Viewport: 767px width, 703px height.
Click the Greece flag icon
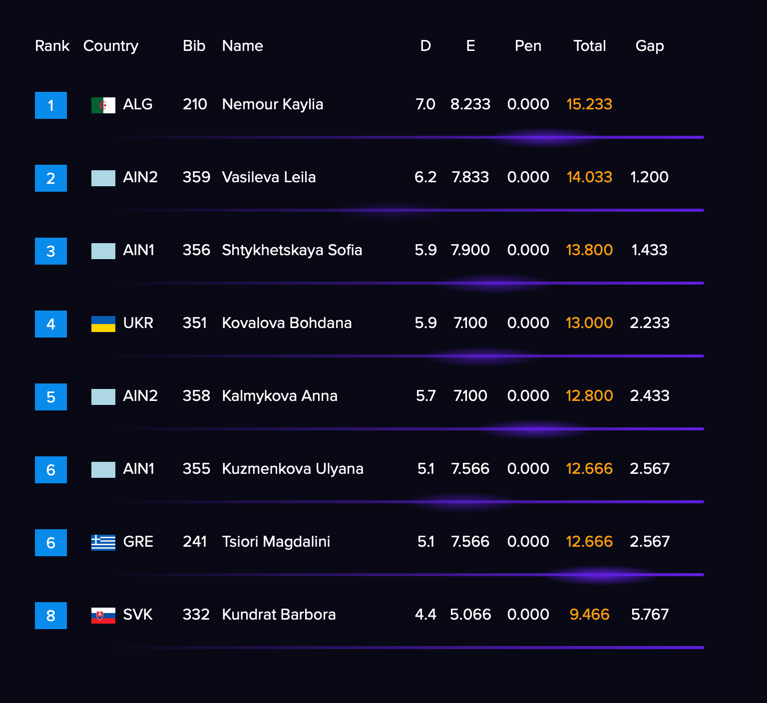click(103, 543)
